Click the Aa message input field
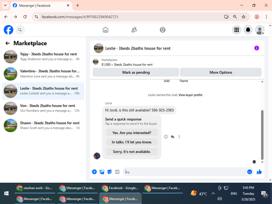This screenshot has height=204, width=272. (x=184, y=172)
